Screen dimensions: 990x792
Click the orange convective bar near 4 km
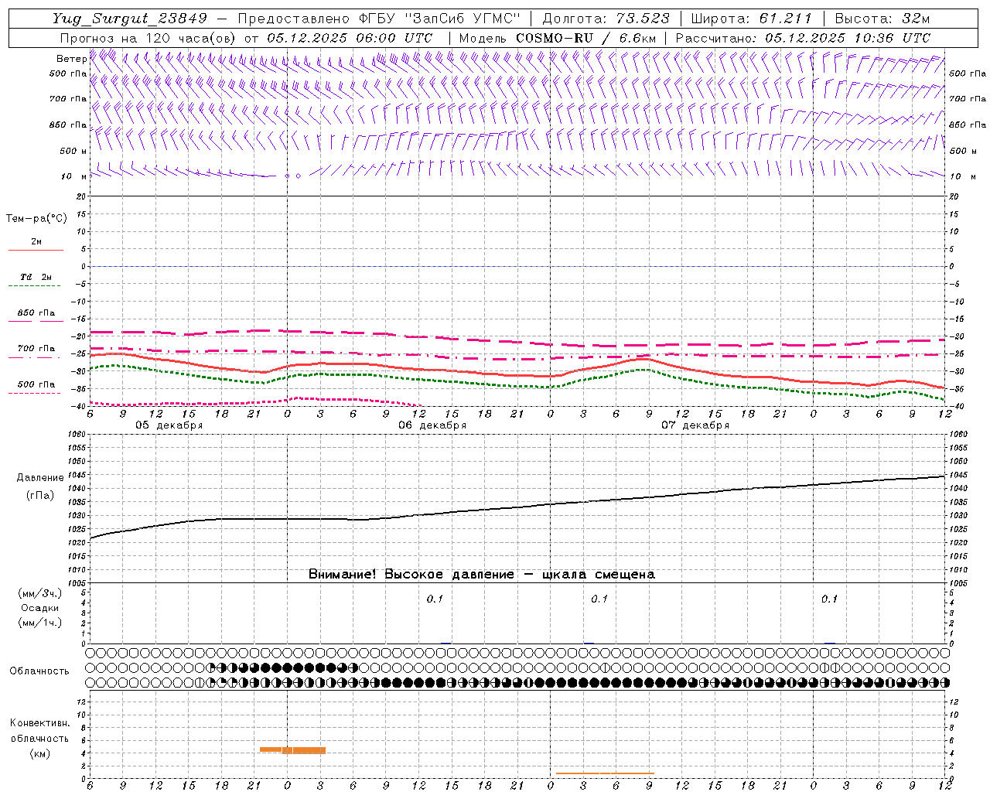(x=292, y=749)
